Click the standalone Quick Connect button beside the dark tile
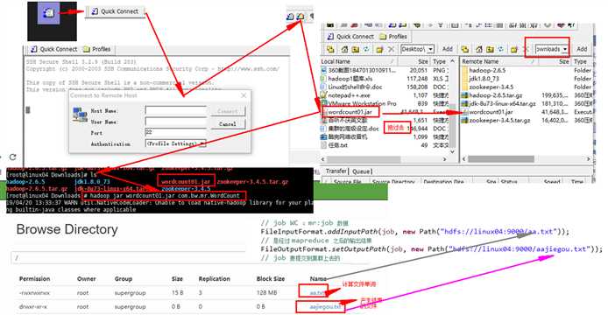The width and height of the screenshot is (608, 315). [115, 11]
